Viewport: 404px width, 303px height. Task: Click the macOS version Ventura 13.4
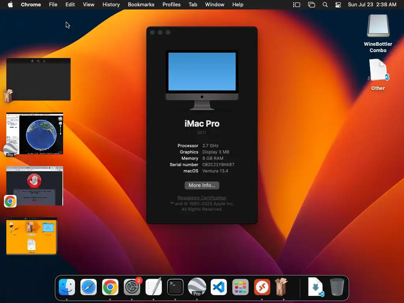(215, 171)
